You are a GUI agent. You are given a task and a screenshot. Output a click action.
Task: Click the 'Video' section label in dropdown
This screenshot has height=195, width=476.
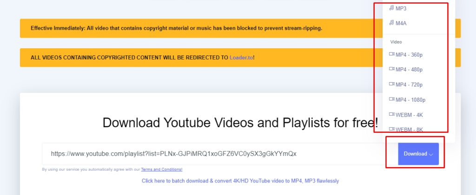coord(396,42)
